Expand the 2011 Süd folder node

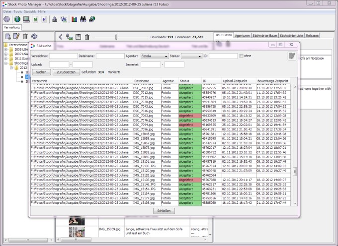(6, 59)
